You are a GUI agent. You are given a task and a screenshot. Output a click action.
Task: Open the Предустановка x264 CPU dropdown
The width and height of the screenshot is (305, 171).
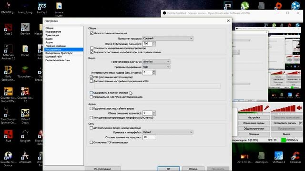(x=156, y=61)
